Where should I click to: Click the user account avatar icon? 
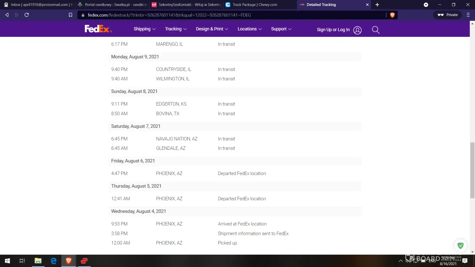357,30
